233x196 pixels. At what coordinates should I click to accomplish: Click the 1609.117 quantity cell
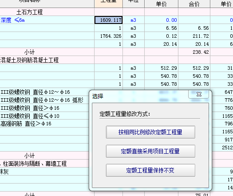pos(108,20)
